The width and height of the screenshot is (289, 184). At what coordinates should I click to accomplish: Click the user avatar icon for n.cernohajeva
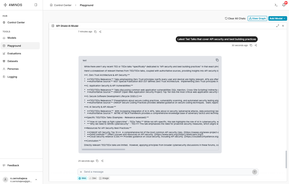pyautogui.click(x=6, y=179)
